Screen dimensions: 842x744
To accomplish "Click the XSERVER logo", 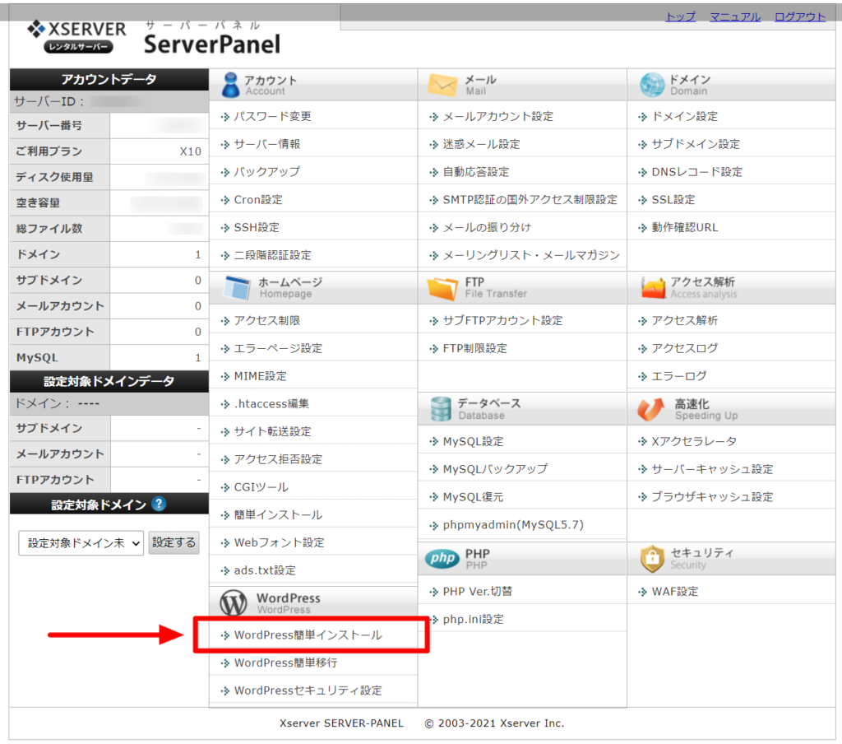I will pyautogui.click(x=76, y=36).
